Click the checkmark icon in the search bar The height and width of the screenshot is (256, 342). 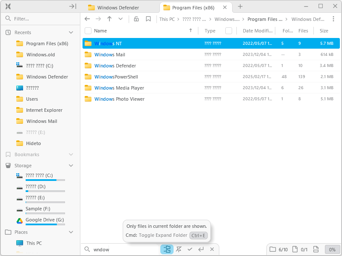[190, 249]
